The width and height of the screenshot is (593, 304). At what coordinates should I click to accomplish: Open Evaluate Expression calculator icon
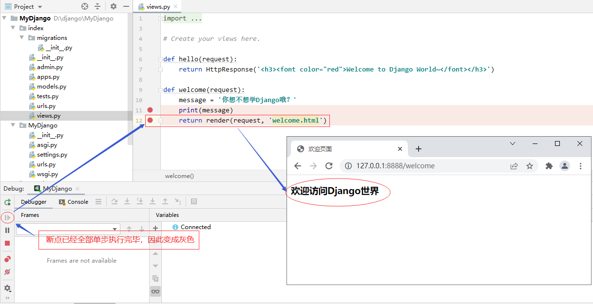(x=194, y=201)
